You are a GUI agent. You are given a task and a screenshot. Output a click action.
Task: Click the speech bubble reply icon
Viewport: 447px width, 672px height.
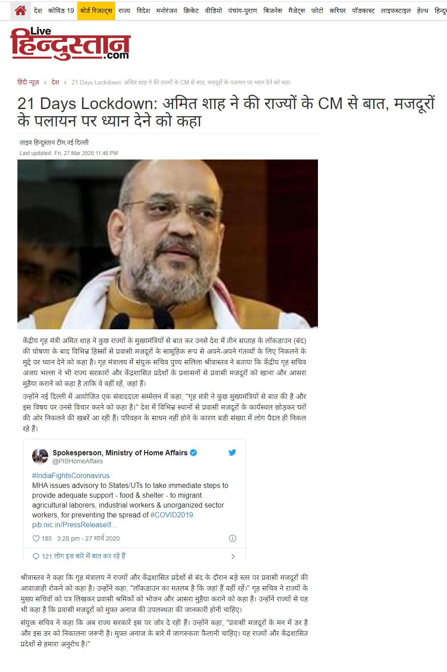pos(36,556)
